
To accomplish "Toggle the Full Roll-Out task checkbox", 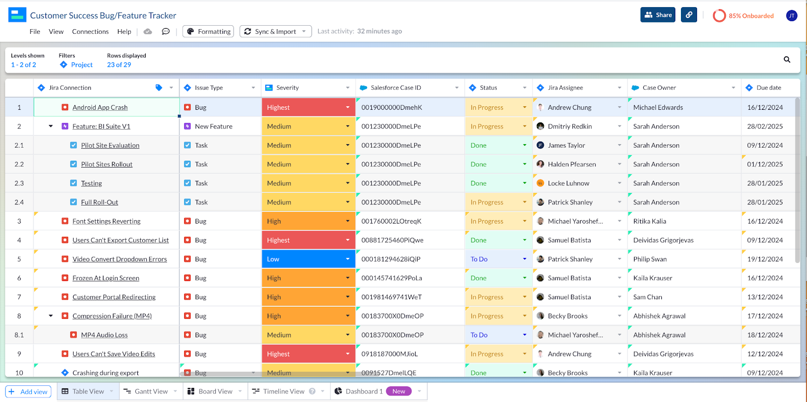I will click(x=74, y=203).
